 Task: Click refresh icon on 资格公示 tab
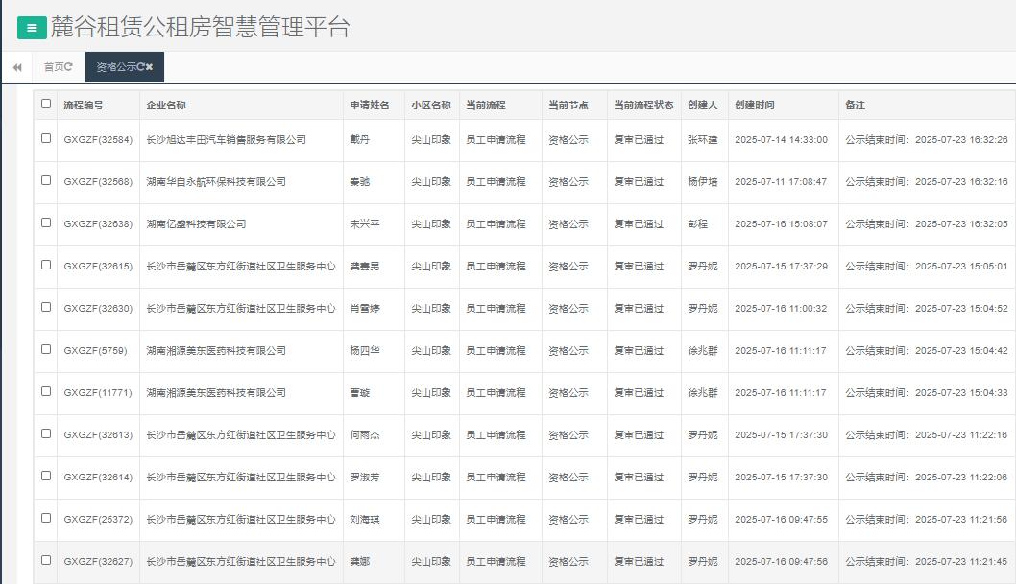coord(140,67)
